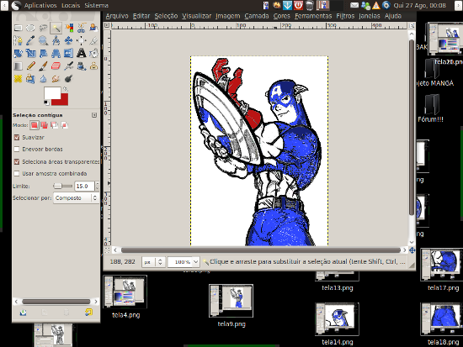Select the Color Picker eyedropper tool

pos(30,40)
